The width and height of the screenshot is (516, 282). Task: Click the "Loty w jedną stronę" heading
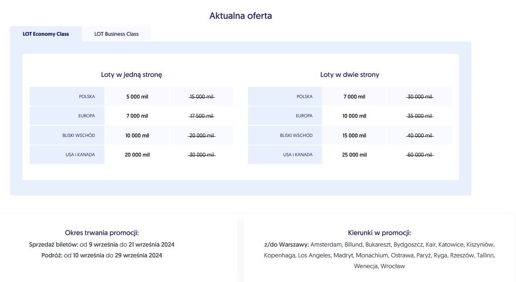click(132, 75)
